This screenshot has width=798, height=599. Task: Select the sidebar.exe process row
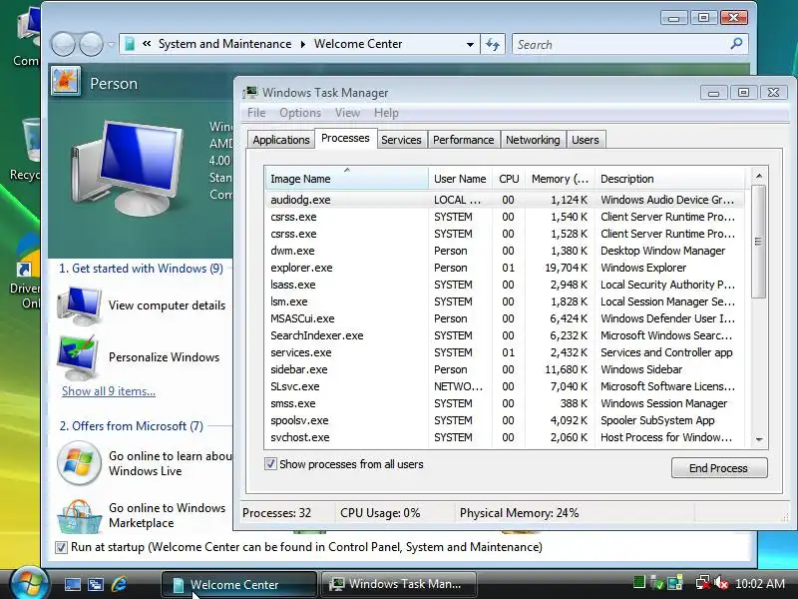point(505,369)
